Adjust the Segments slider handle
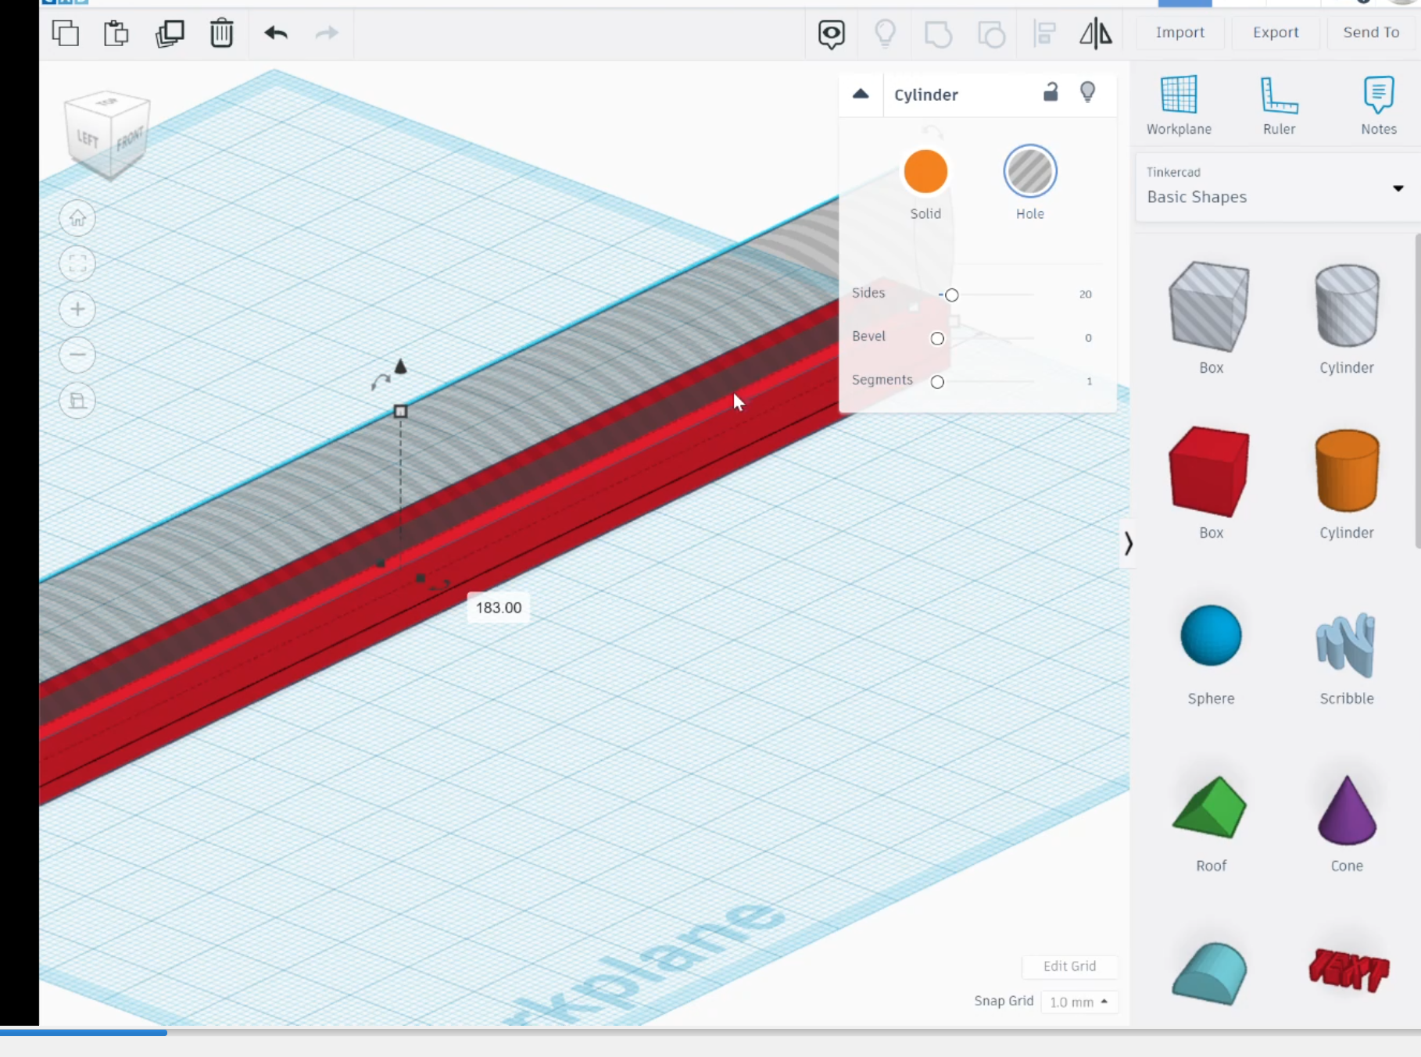 (937, 382)
